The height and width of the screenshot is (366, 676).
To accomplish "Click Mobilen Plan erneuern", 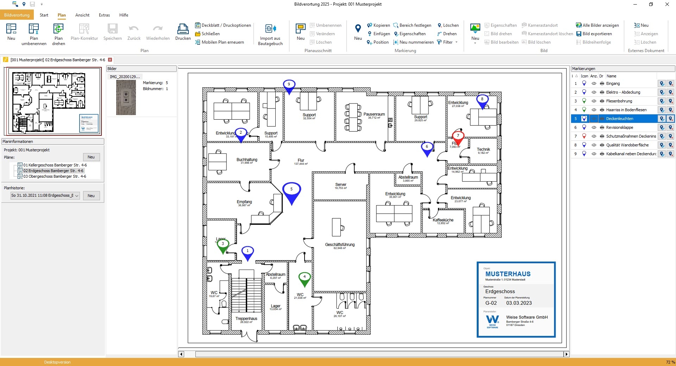I will (x=219, y=42).
